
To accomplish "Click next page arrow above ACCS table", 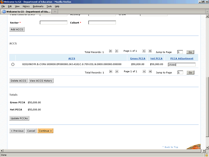I will coord(144,51).
